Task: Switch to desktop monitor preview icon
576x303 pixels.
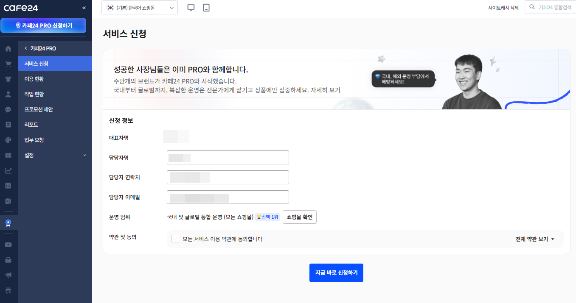Action: 191,8
